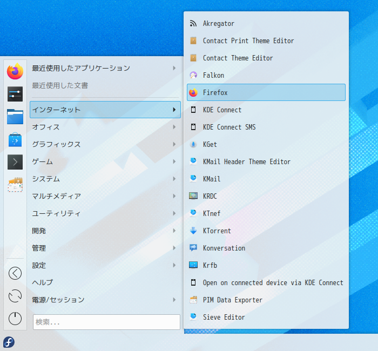Click the Krfb desktop sharing icon
The width and height of the screenshot is (378, 351).
[193, 265]
